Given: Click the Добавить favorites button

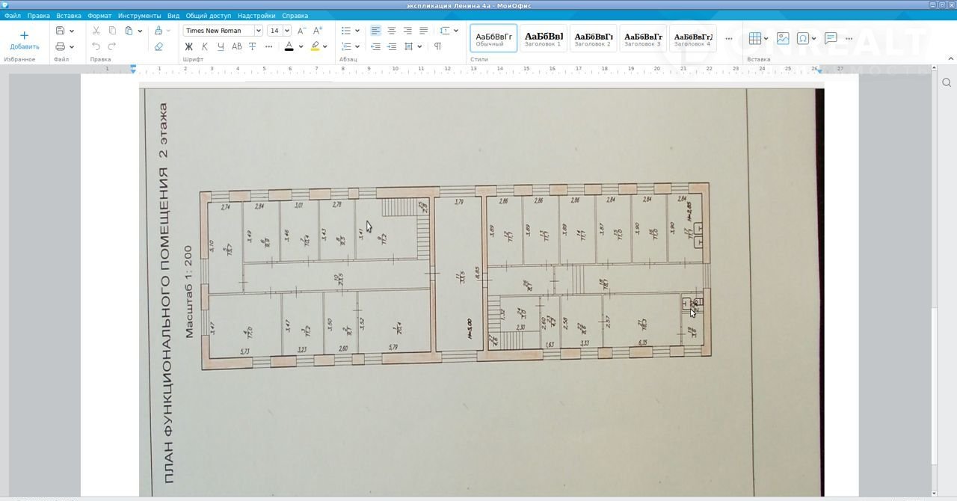Looking at the screenshot, I should click(x=24, y=40).
